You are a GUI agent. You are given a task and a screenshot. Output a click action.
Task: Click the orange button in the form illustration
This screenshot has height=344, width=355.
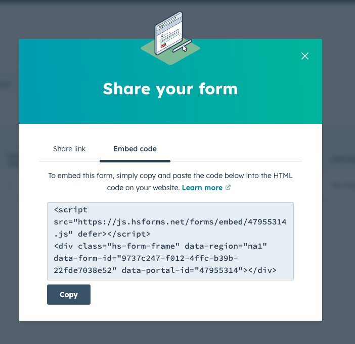pos(163,45)
